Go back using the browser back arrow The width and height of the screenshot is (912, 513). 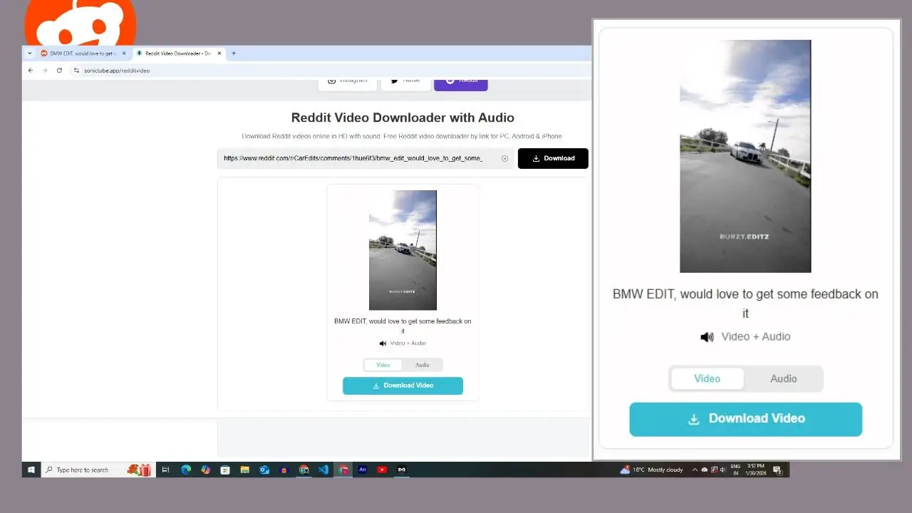(x=31, y=71)
